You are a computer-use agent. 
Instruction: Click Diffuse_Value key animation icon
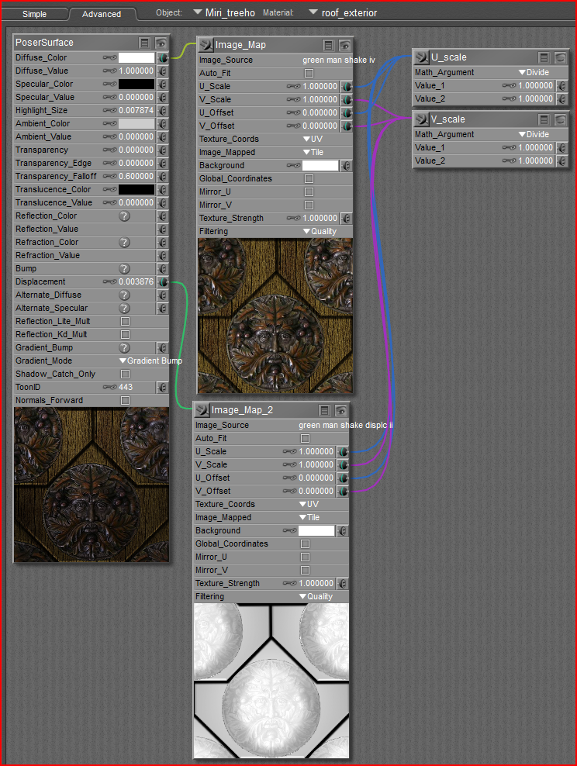pyautogui.click(x=110, y=71)
